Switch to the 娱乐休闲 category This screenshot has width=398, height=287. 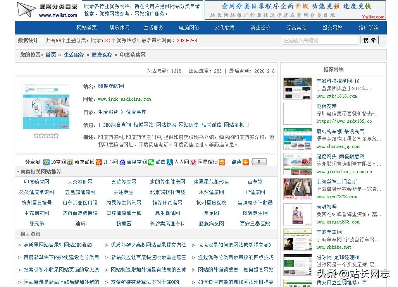click(119, 27)
